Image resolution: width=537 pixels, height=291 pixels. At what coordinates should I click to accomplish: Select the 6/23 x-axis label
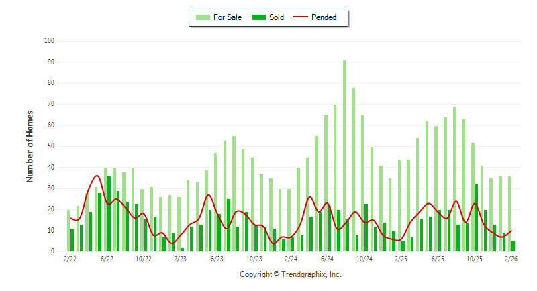point(217,259)
